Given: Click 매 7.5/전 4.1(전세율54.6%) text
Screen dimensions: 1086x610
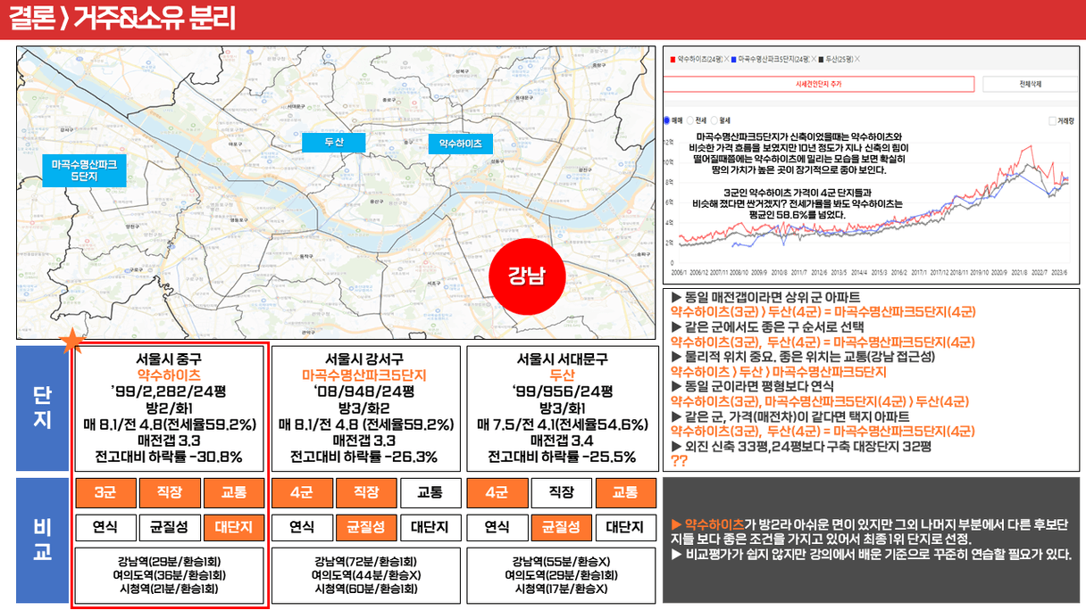Looking at the screenshot, I should (x=562, y=424).
